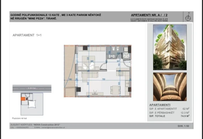This screenshot has width=203, height=139.
Task: Click the star-shaped courtyard in position map
Action: point(32,104)
